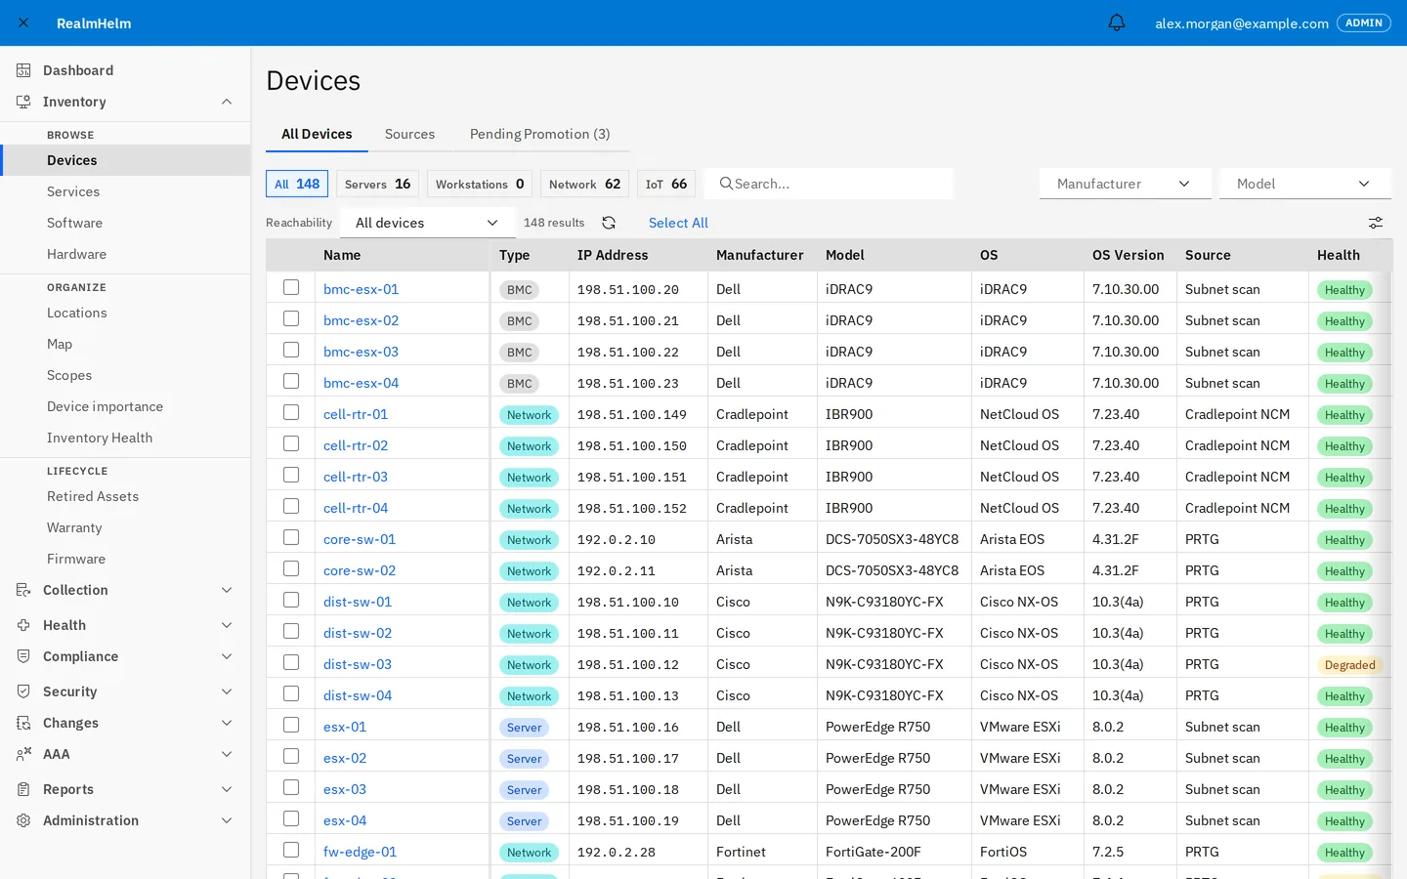Check the dist-sw-03 row checkbox
This screenshot has width=1407, height=879.
[x=291, y=662]
